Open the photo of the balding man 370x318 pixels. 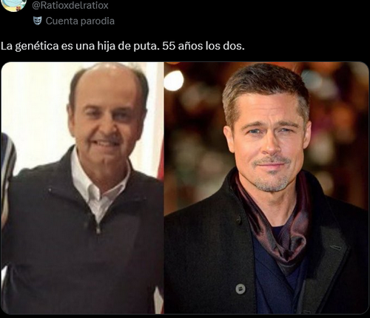coord(82,188)
